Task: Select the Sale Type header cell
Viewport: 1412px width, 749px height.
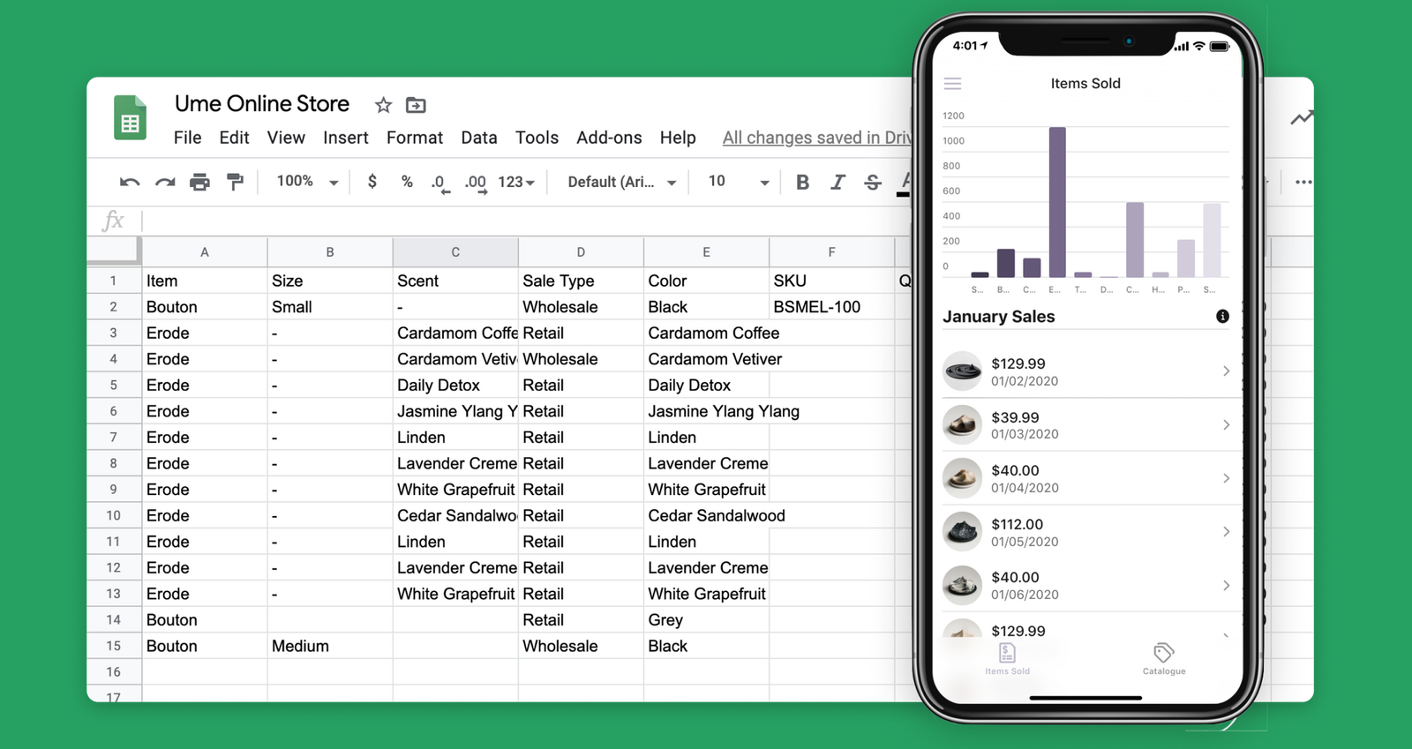Action: [x=581, y=281]
